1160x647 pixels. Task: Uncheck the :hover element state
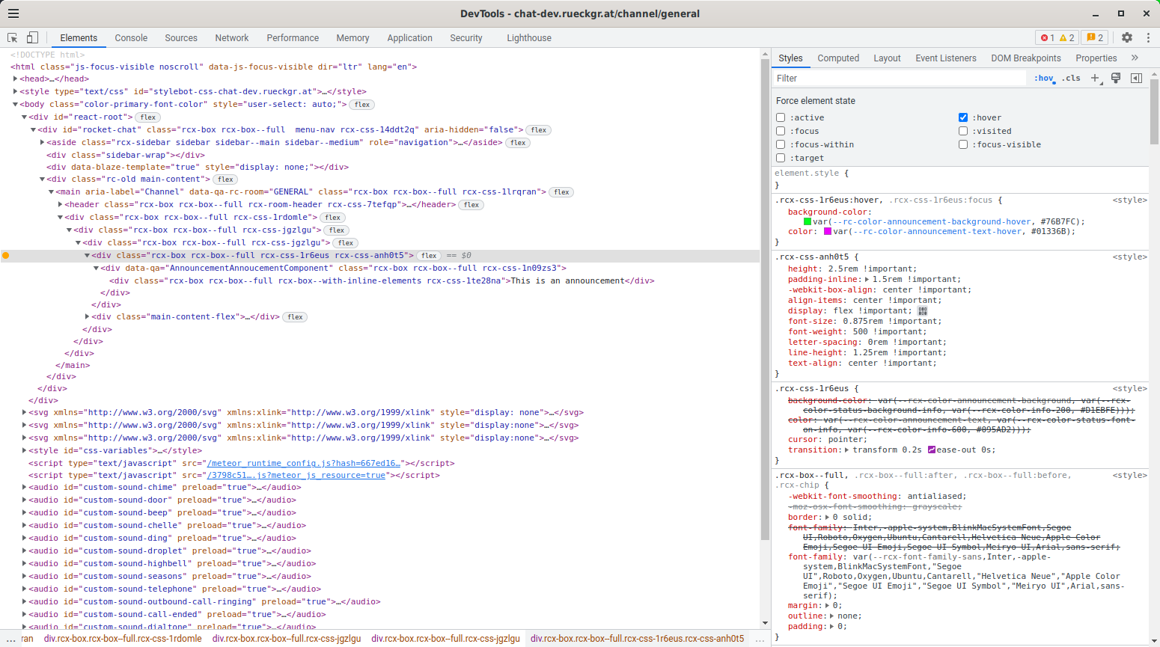(x=963, y=117)
